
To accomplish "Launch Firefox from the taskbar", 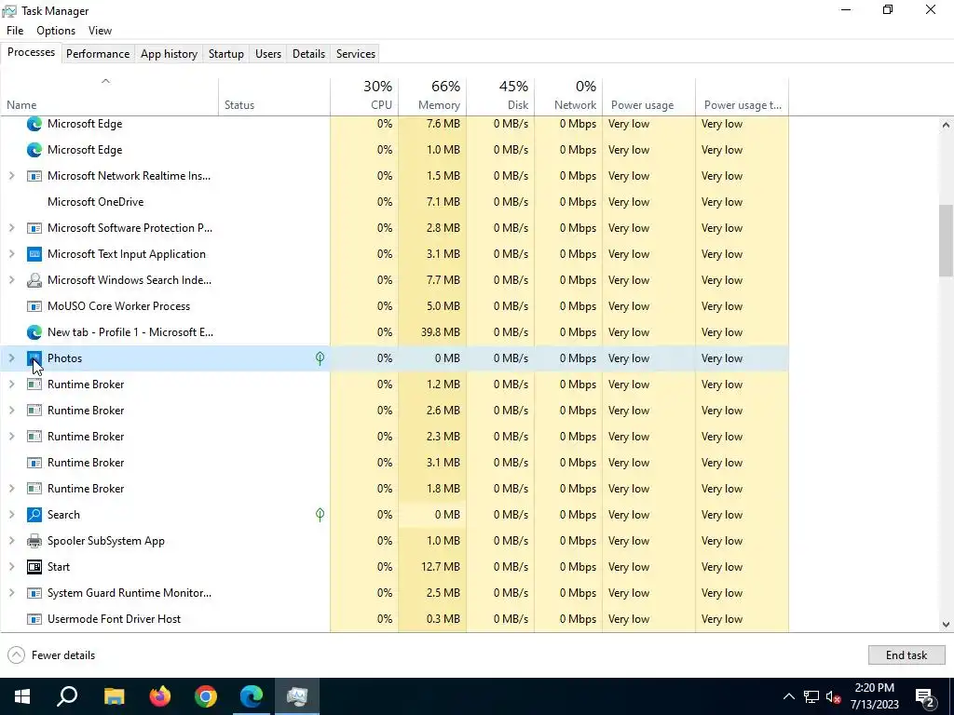I will point(160,696).
